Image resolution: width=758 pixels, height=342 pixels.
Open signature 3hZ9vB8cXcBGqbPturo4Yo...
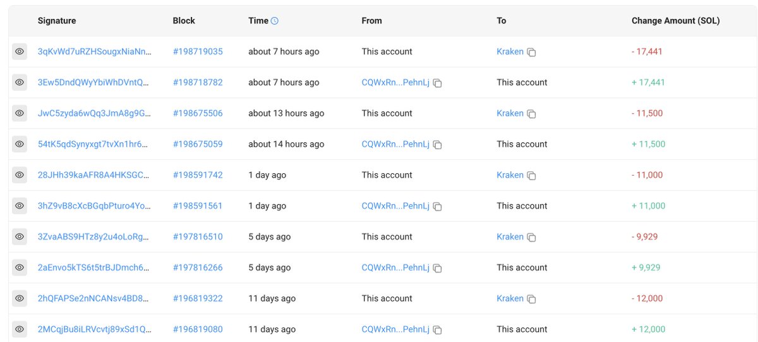tap(95, 206)
